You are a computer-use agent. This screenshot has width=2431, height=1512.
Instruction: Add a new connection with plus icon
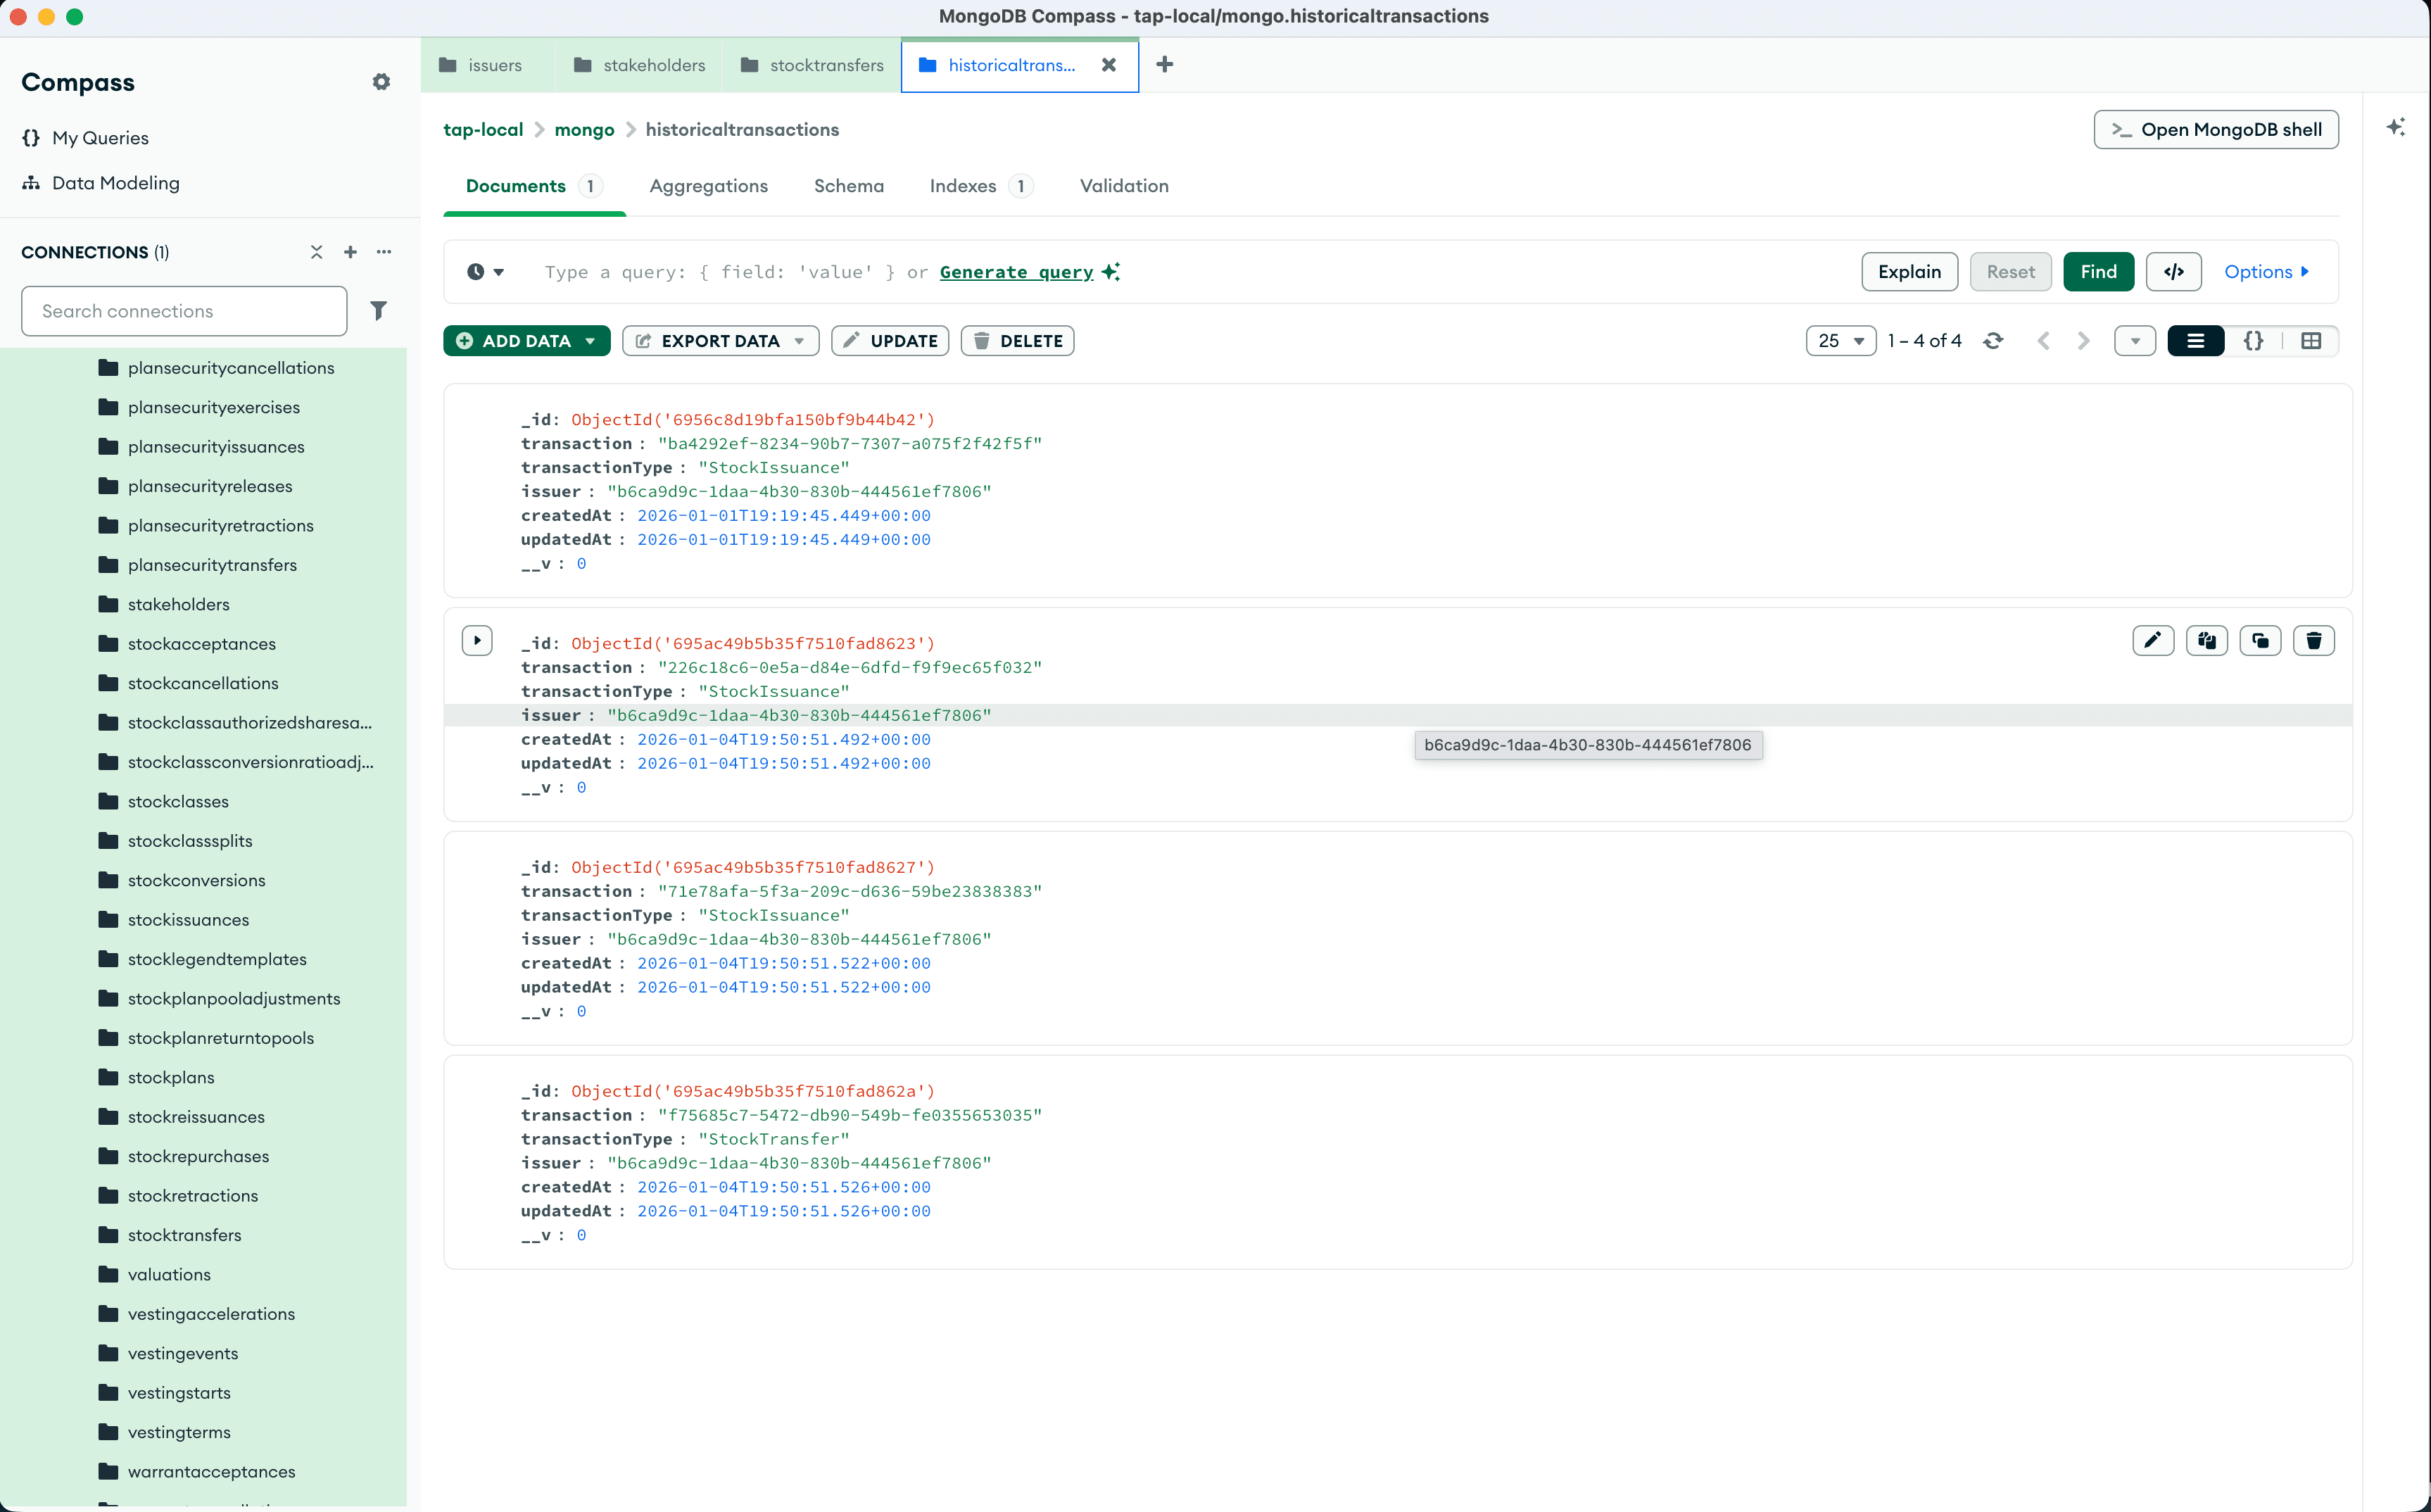(x=350, y=252)
